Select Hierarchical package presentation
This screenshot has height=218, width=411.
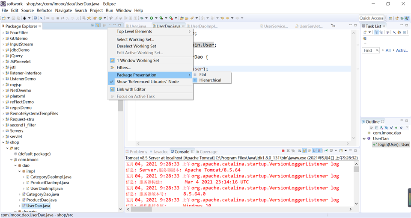coord(210,80)
